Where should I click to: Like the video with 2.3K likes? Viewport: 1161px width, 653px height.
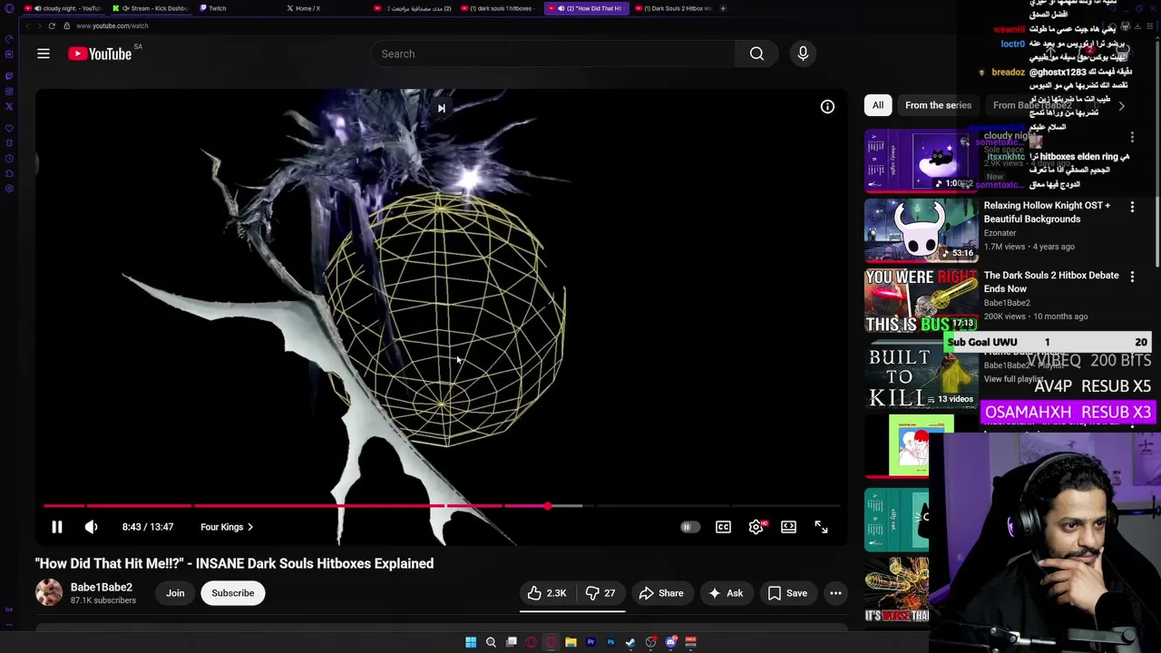(x=548, y=593)
